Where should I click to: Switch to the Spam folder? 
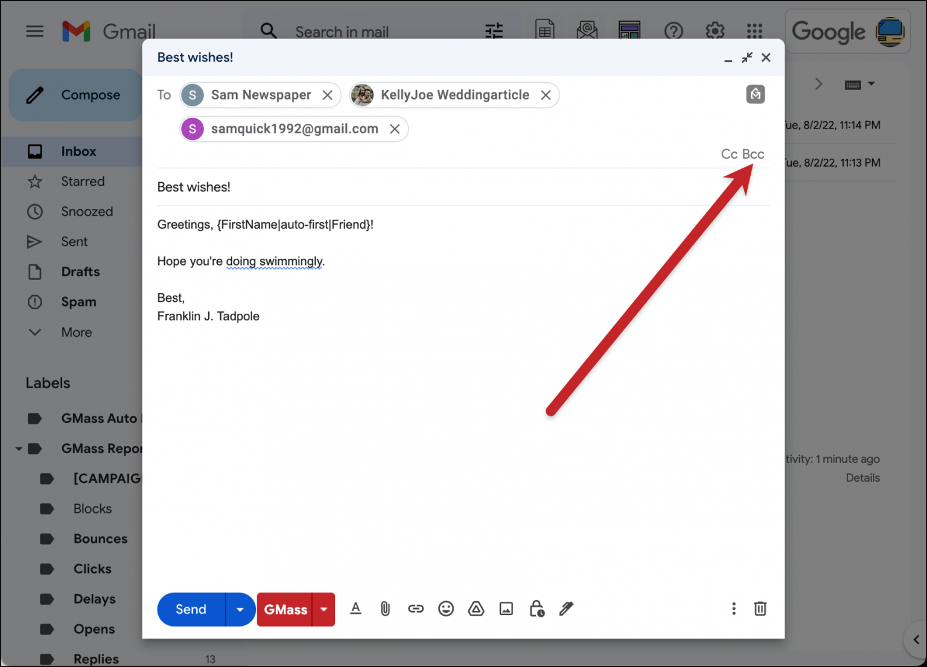pyautogui.click(x=78, y=302)
